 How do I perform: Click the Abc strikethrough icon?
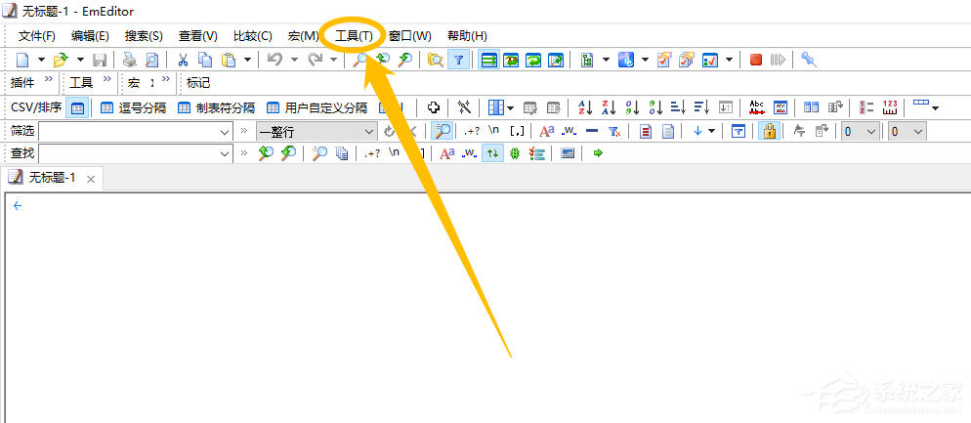757,107
